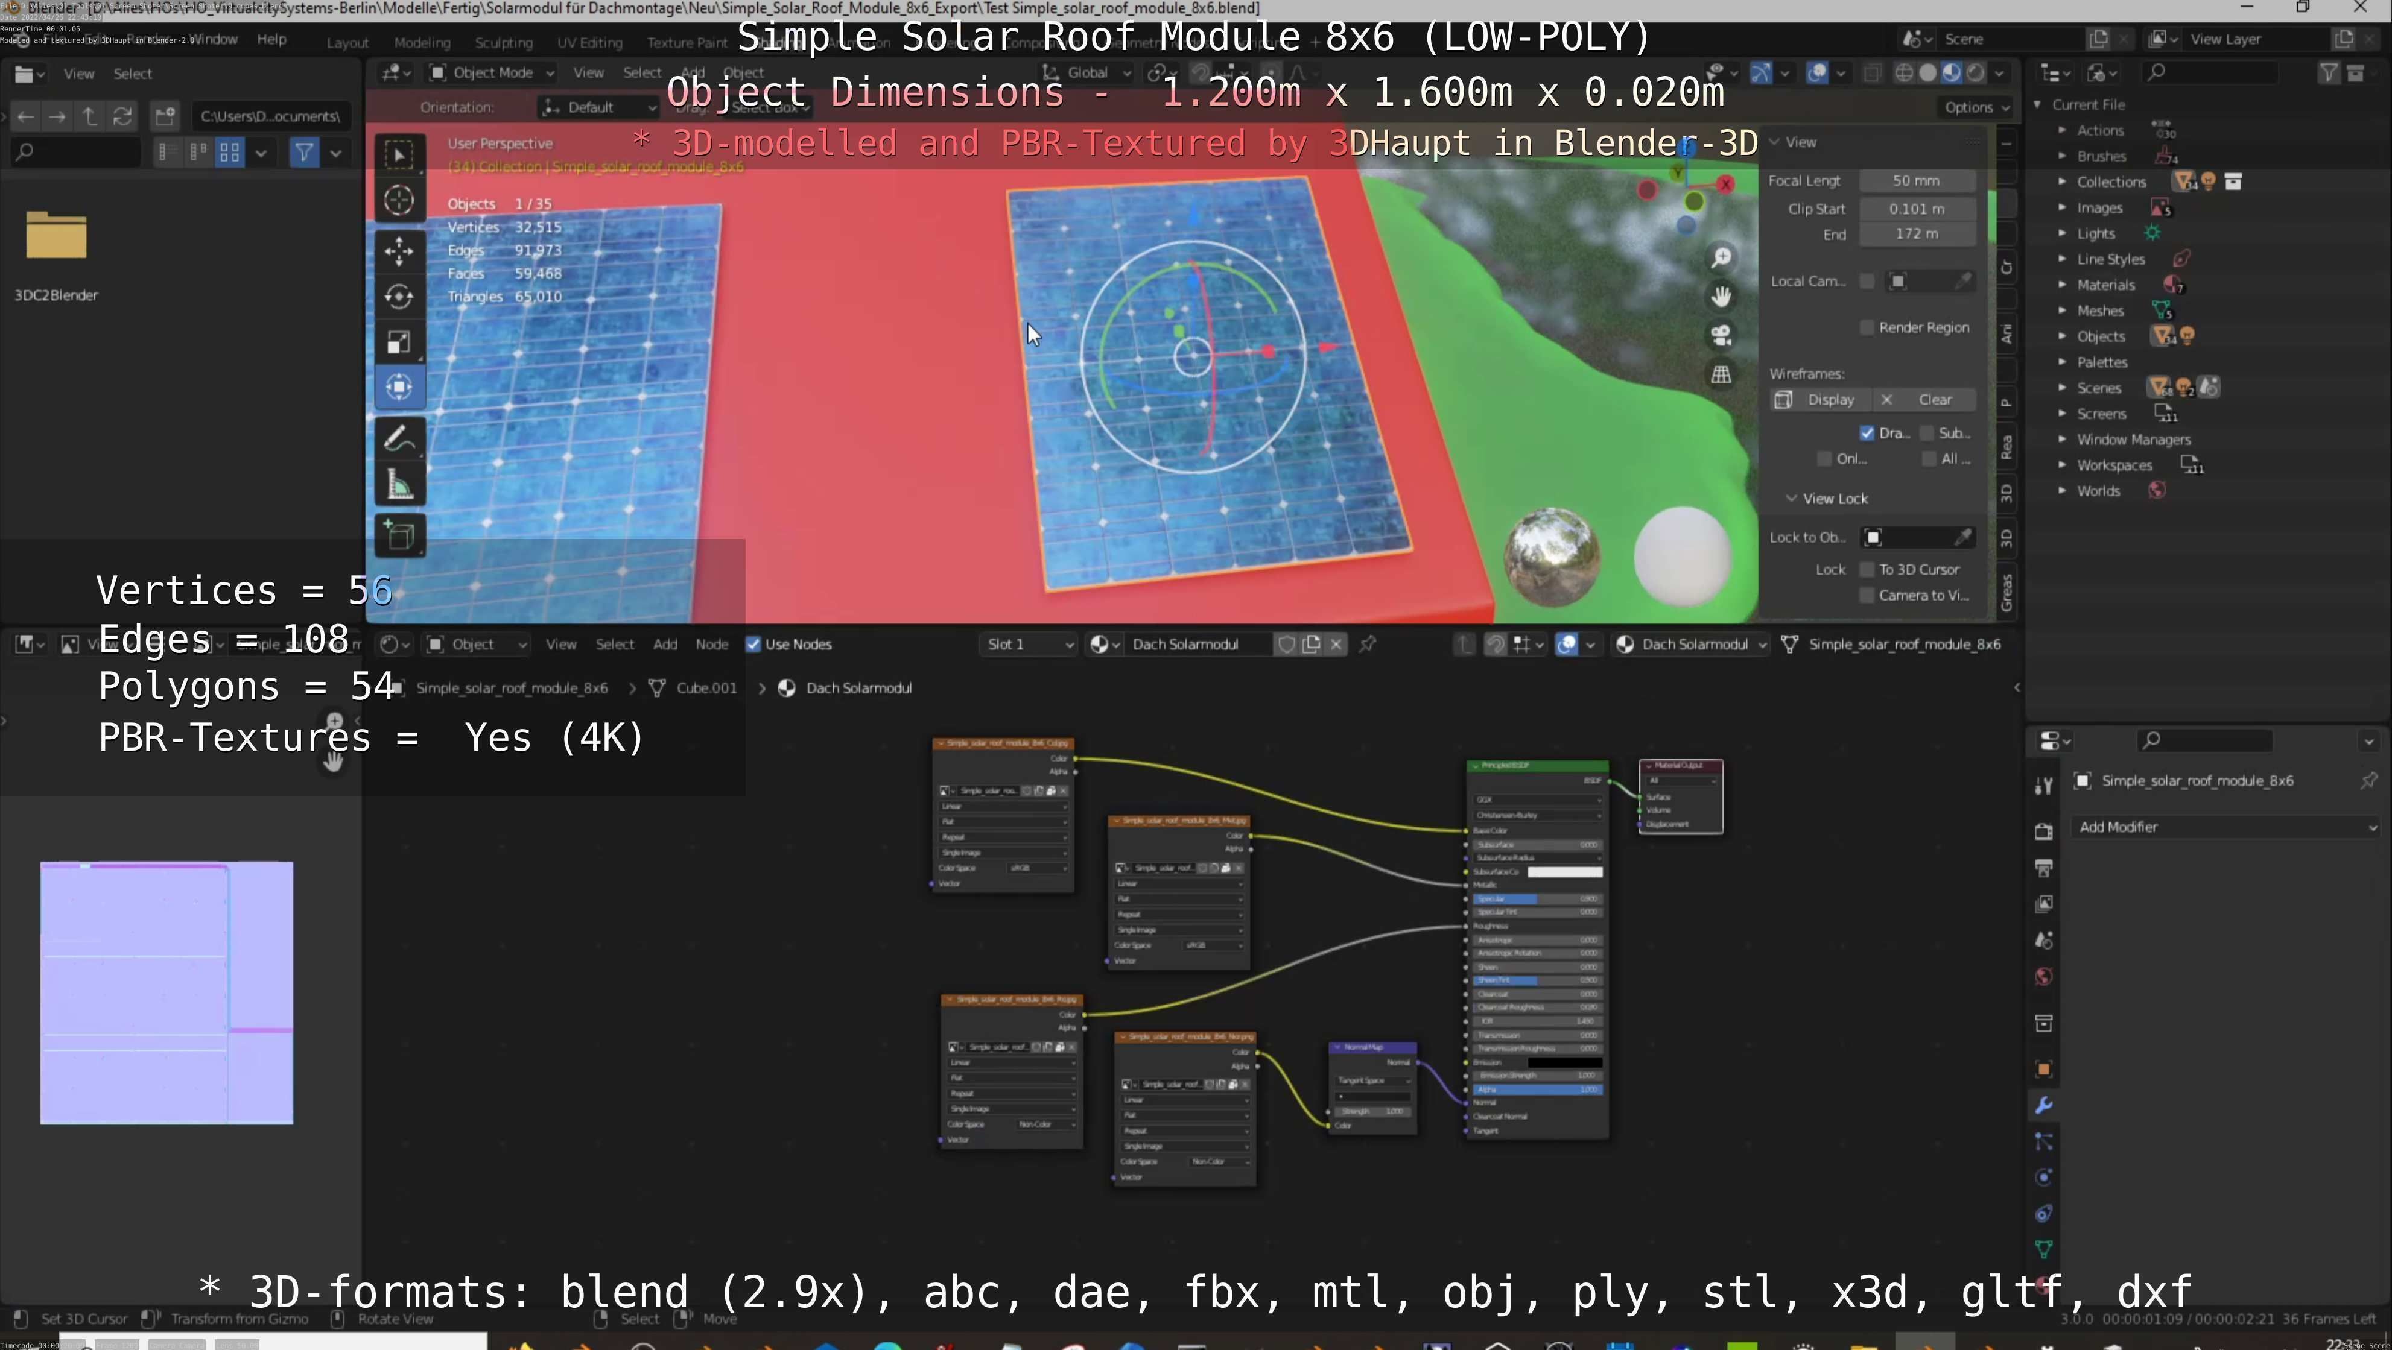The height and width of the screenshot is (1350, 2392).
Task: Open the Render properties tab icon
Action: (2043, 830)
